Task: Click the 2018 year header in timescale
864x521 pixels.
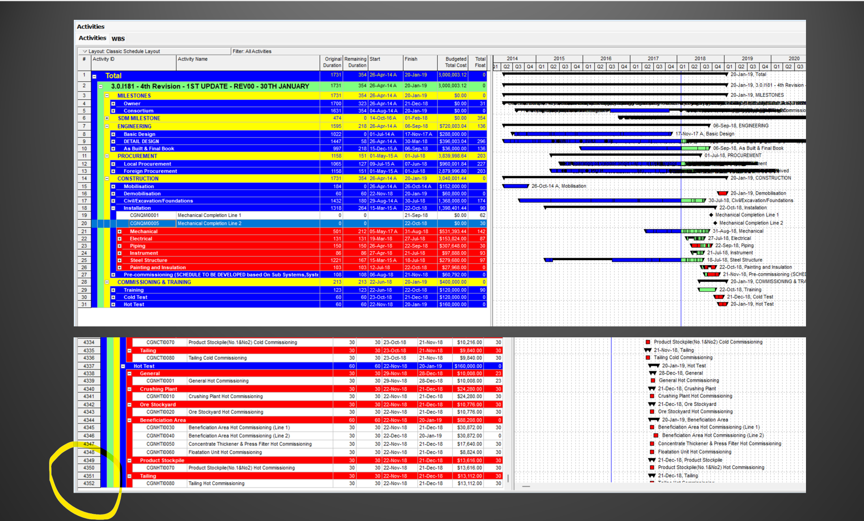Action: [x=700, y=59]
